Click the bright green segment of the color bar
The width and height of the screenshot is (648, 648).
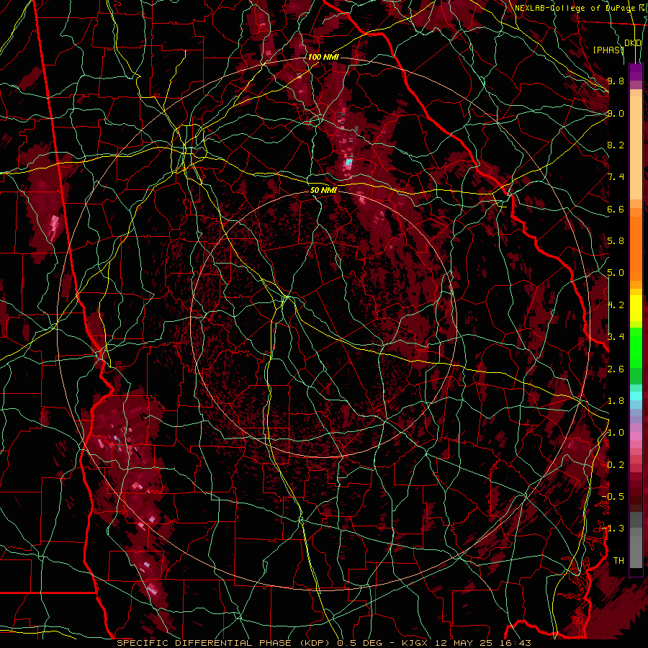pyautogui.click(x=636, y=347)
